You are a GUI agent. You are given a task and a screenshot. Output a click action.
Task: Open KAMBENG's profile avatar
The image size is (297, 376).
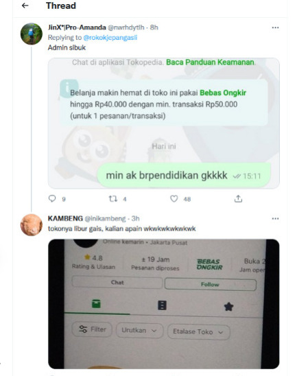click(32, 224)
